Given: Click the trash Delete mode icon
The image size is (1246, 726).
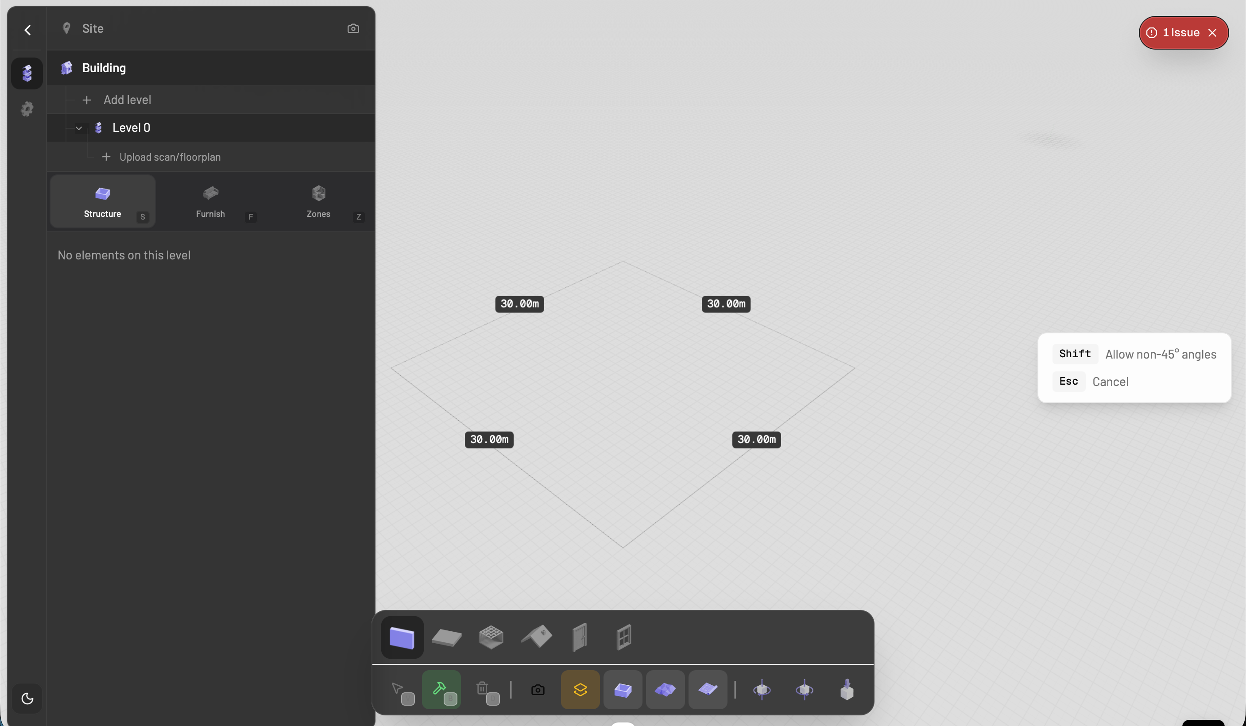Looking at the screenshot, I should point(483,689).
